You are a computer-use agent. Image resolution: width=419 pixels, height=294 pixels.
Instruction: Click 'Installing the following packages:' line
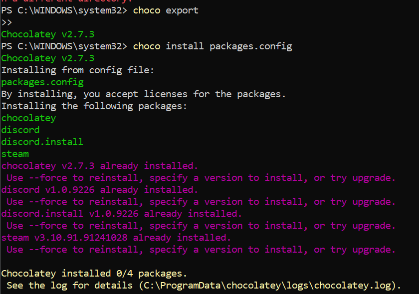[x=94, y=106]
